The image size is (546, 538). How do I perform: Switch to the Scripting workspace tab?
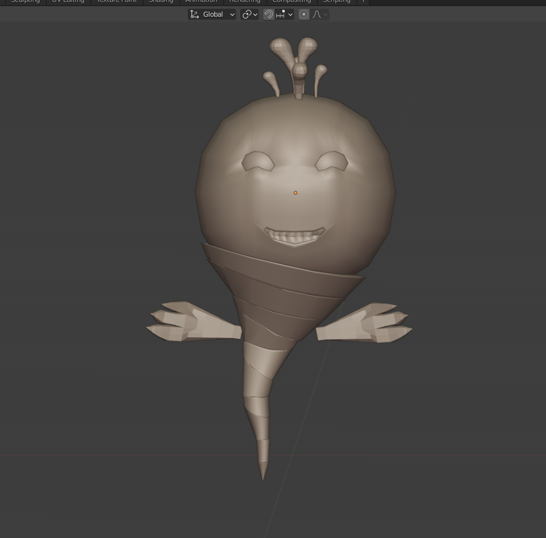click(337, 1)
